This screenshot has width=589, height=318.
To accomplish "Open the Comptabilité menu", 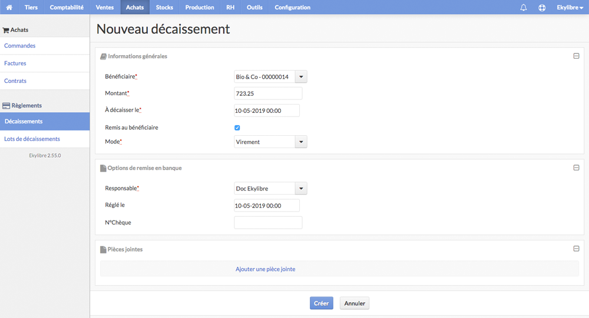I will click(67, 7).
